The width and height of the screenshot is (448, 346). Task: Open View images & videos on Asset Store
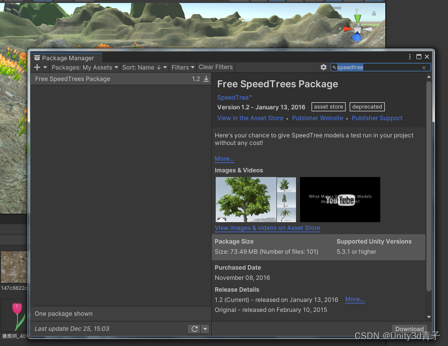267,228
